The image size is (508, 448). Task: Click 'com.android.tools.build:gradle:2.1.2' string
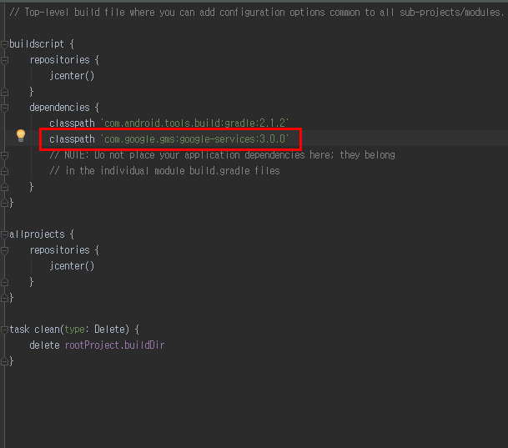(195, 123)
